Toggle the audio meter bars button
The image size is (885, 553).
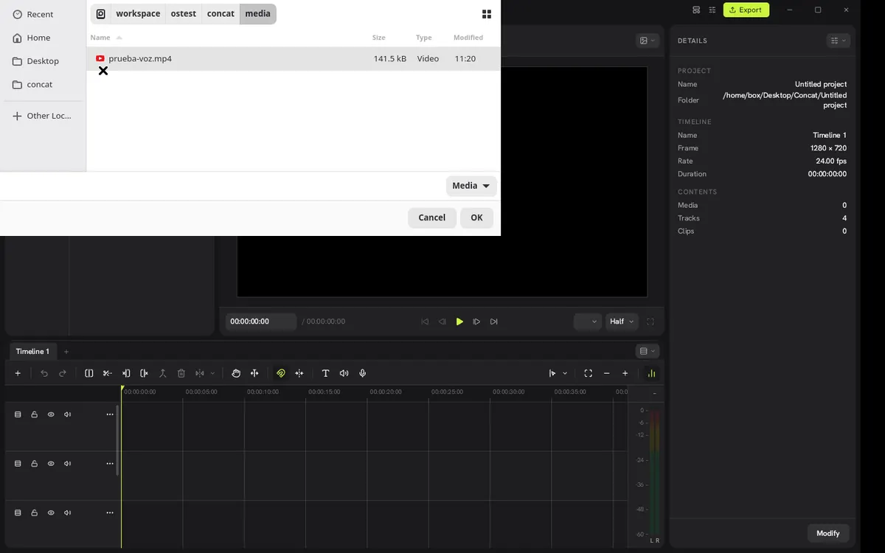pyautogui.click(x=651, y=373)
